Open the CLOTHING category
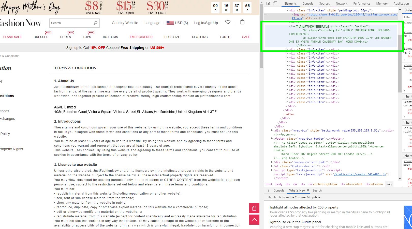 pyautogui.click(x=200, y=37)
